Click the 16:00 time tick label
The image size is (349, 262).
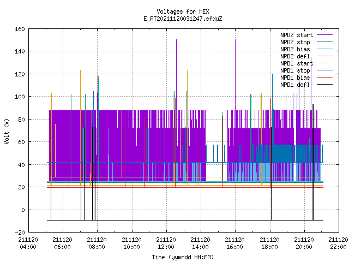235,247
